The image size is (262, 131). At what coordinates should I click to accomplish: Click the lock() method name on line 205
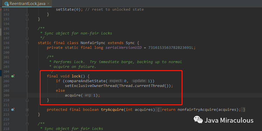(76, 76)
